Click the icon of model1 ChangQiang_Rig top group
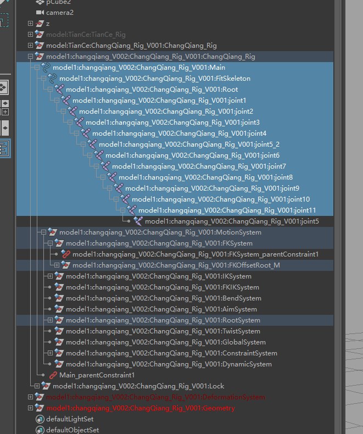 (40, 57)
